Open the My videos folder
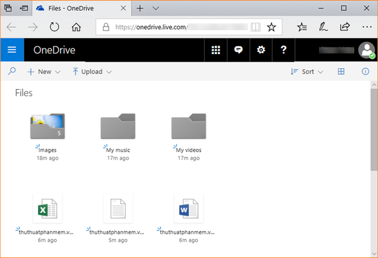This screenshot has width=378, height=258. 188,126
